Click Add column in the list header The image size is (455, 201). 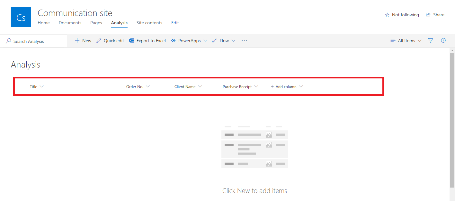pyautogui.click(x=284, y=86)
